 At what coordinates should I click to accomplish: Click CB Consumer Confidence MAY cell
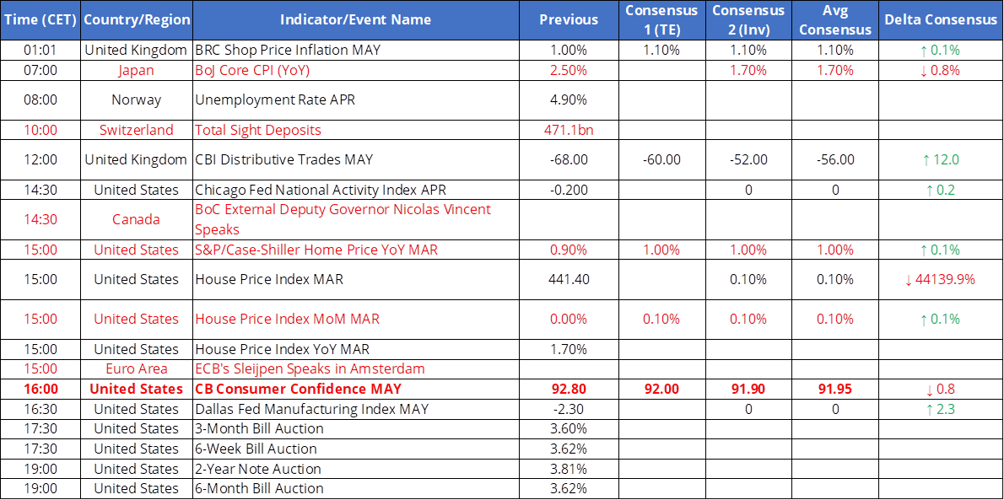pyautogui.click(x=356, y=389)
